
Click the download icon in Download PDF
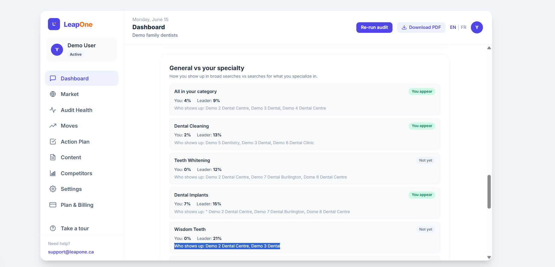[404, 27]
